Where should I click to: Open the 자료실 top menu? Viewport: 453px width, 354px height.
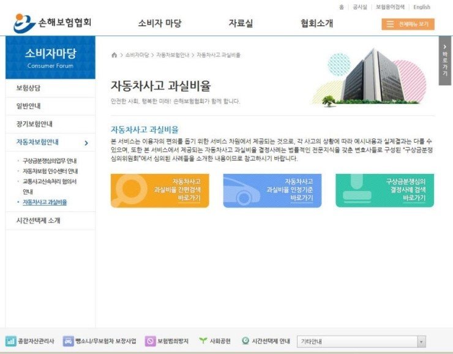pos(241,24)
